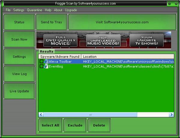The width and height of the screenshot is (180, 138).
Task: Open the Settings sidebar button
Action: [19, 57]
